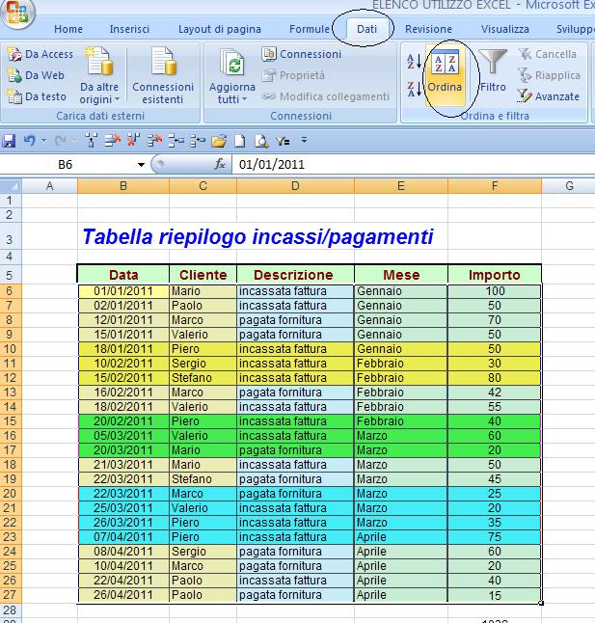Open the Revisione tab
Screen dimensions: 595x623
click(428, 29)
